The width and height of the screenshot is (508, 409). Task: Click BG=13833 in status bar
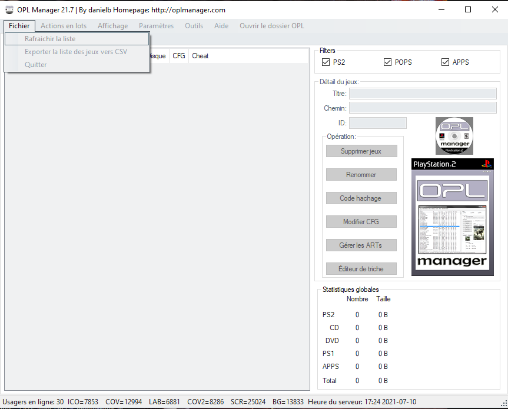(x=288, y=402)
